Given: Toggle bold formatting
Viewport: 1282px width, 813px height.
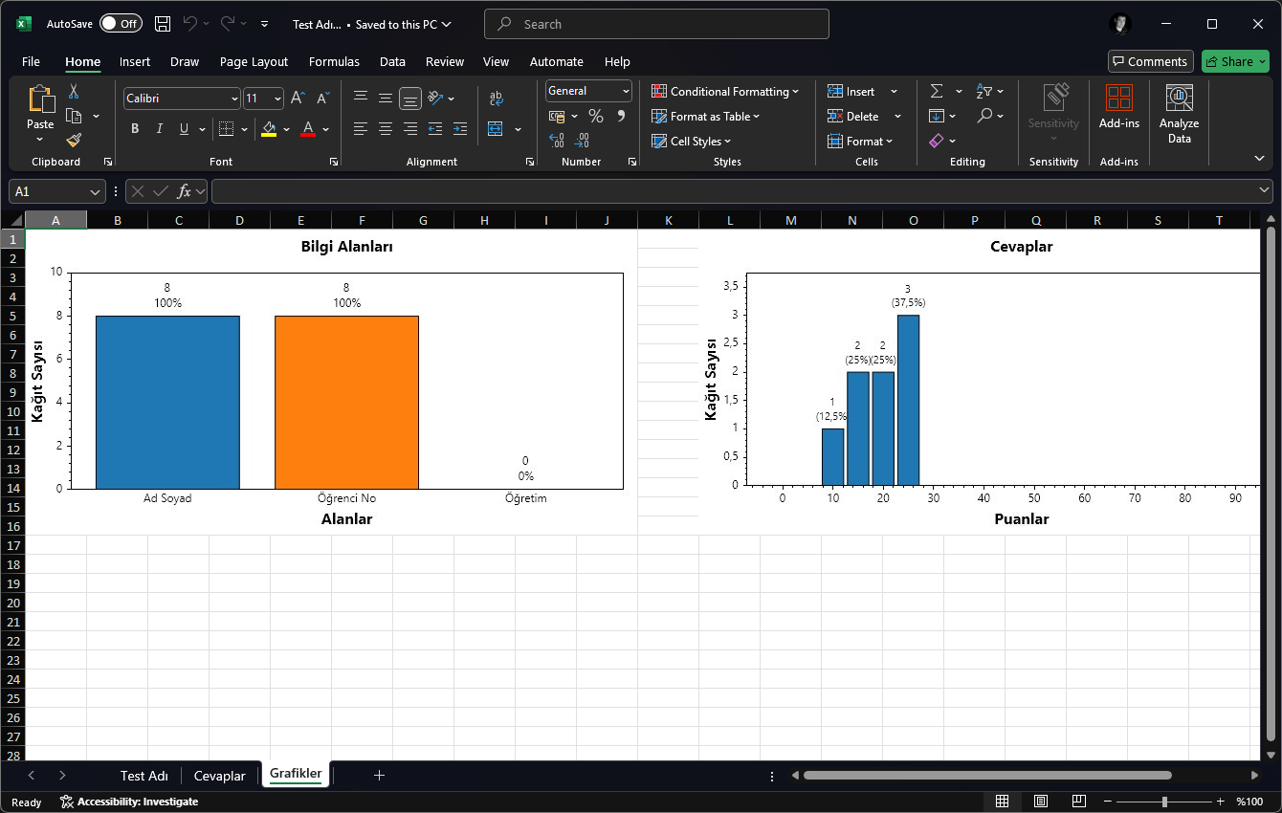Looking at the screenshot, I should (x=134, y=128).
